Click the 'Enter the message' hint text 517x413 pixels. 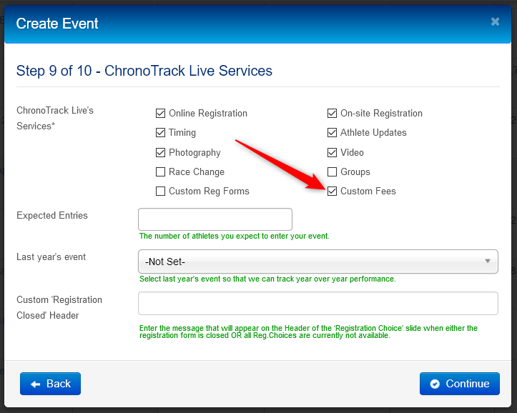click(308, 332)
